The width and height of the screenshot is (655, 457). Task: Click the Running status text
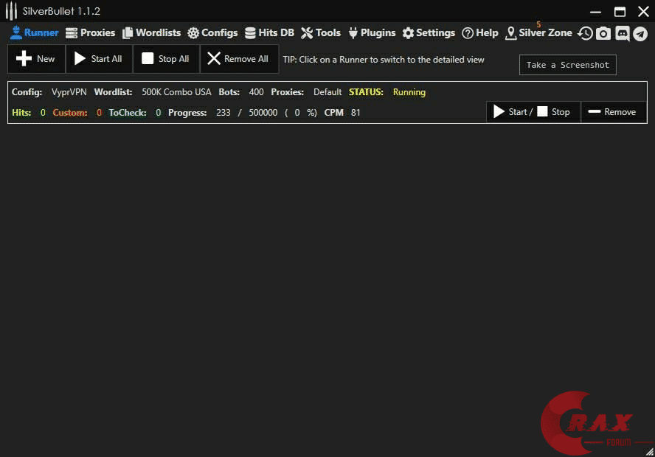409,92
